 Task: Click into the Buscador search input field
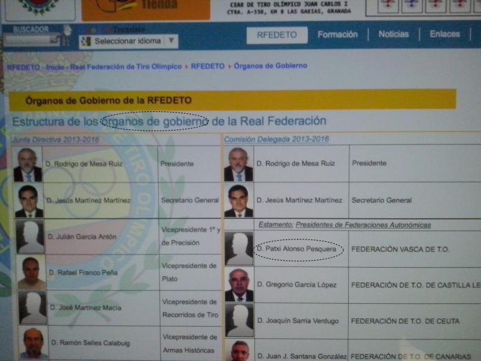(27, 40)
